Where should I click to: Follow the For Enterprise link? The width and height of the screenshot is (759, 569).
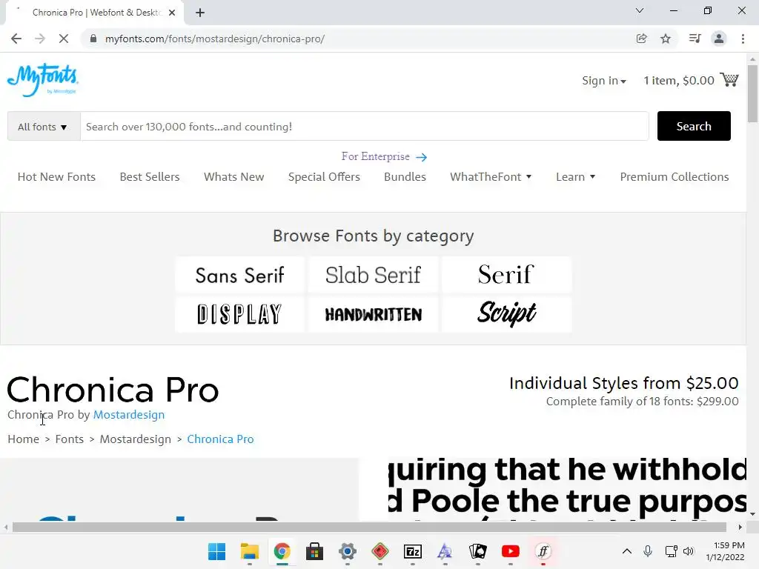click(x=384, y=156)
